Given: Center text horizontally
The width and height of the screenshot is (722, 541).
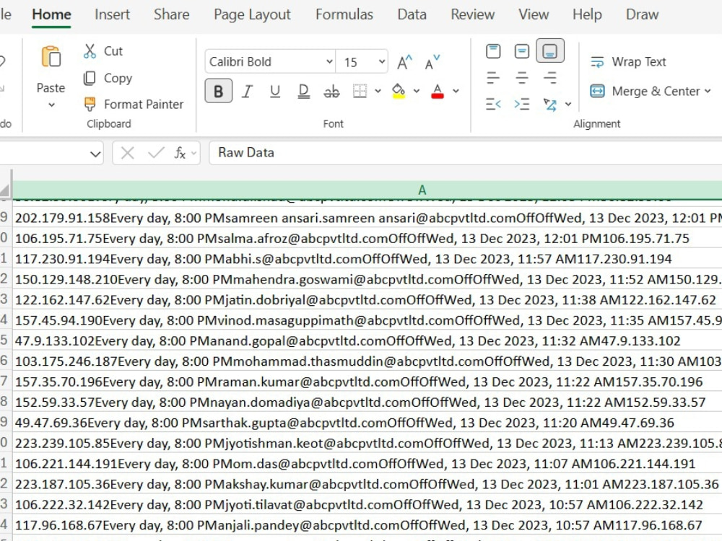Looking at the screenshot, I should click(522, 78).
